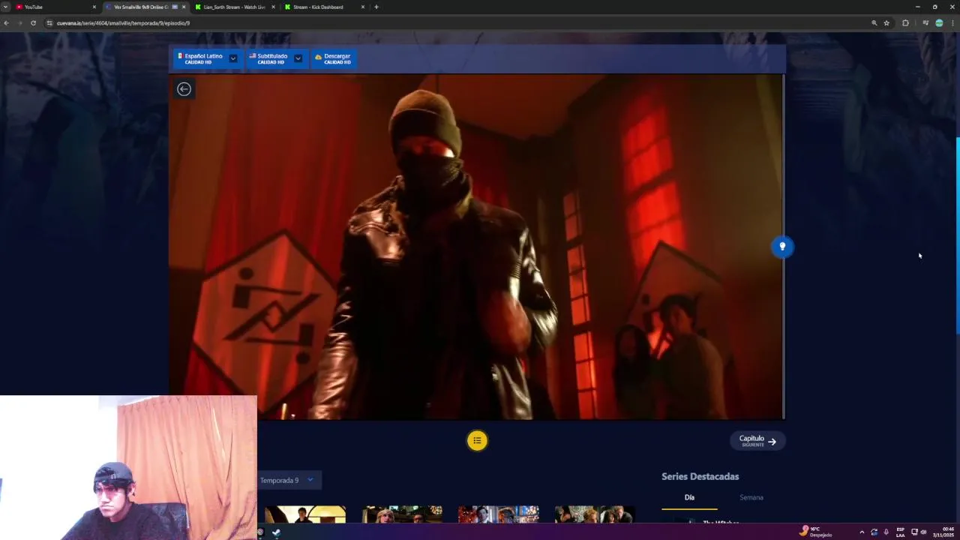Open the second episode thumbnail
The height and width of the screenshot is (540, 960).
click(x=402, y=514)
